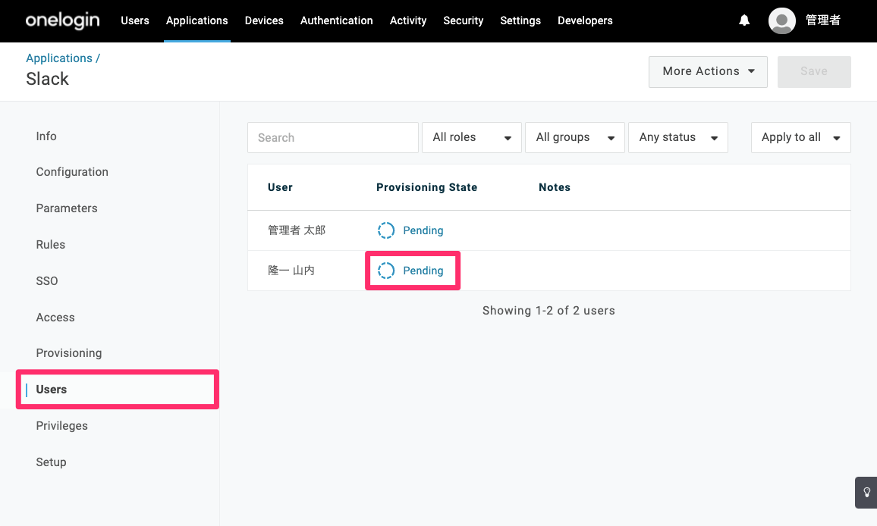Switch to the Configuration tab

[x=72, y=172]
